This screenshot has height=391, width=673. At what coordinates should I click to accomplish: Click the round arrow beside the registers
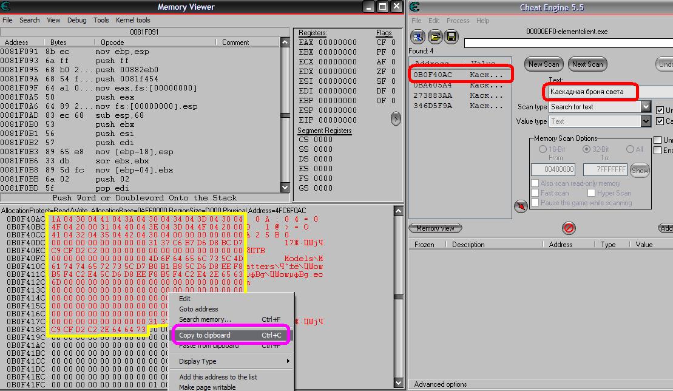coord(396,119)
